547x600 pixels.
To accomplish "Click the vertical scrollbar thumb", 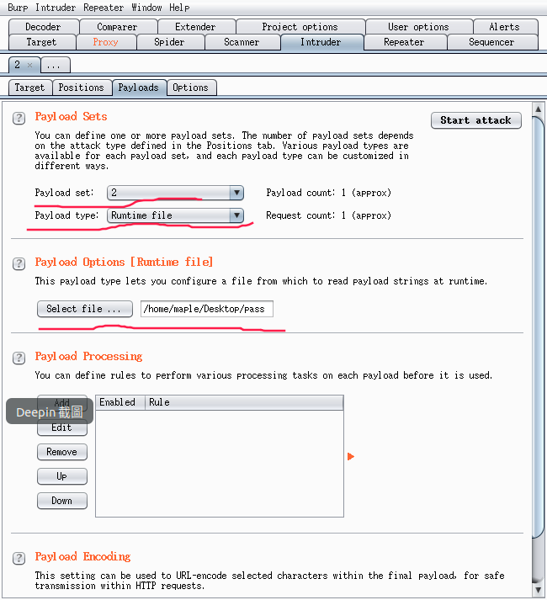I will click(x=539, y=329).
